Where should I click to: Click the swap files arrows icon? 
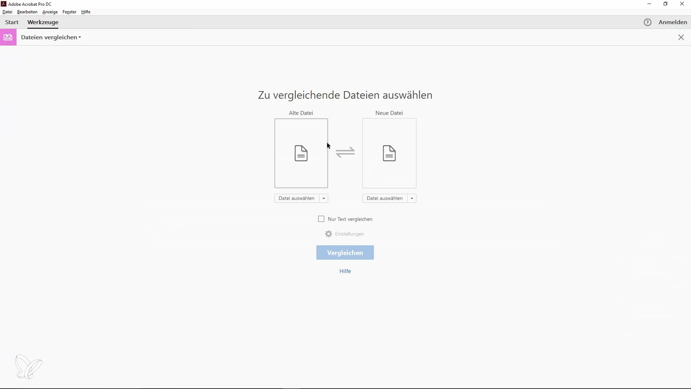pyautogui.click(x=345, y=152)
